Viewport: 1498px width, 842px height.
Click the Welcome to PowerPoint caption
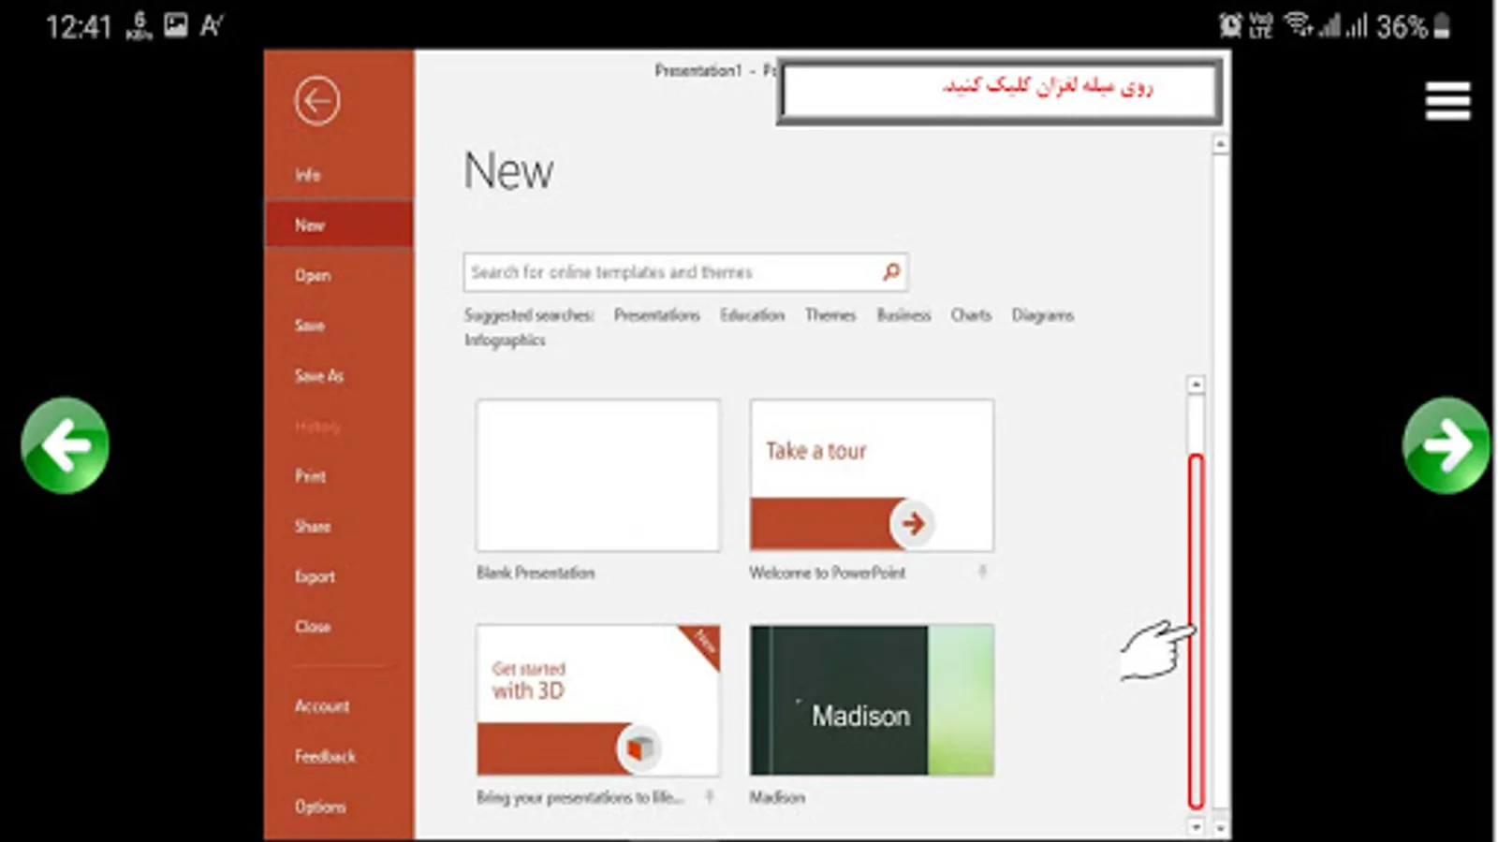pos(828,573)
